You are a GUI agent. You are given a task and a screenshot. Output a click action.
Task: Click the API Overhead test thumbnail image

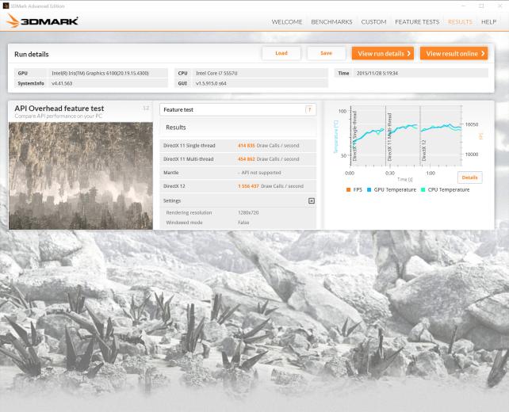[81, 176]
